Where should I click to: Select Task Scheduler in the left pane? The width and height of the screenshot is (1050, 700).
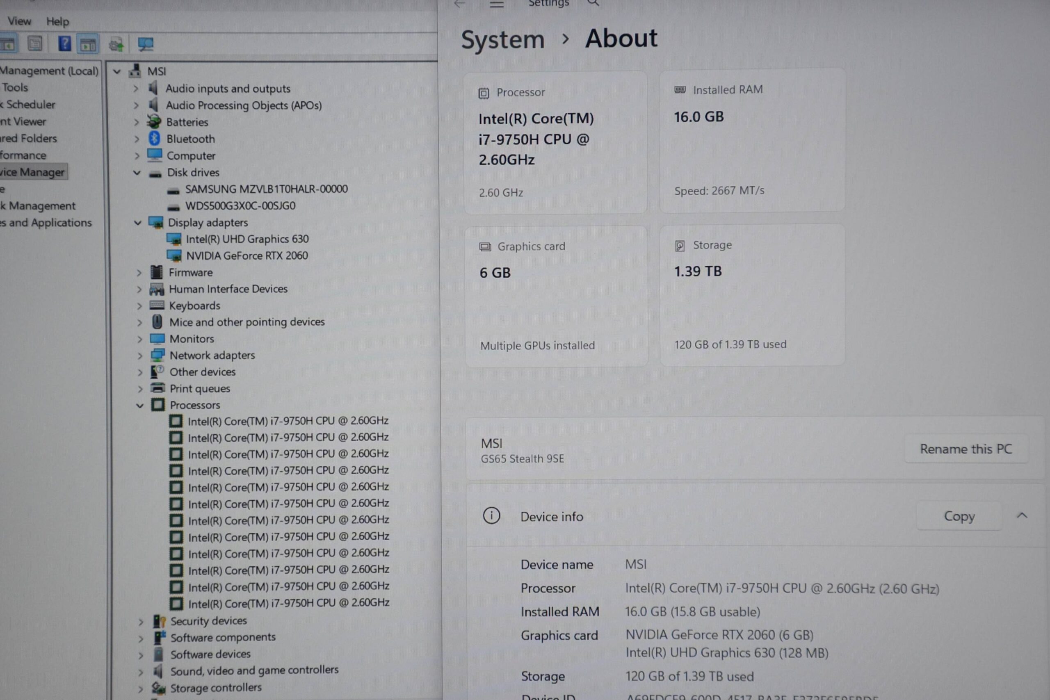[x=27, y=105]
